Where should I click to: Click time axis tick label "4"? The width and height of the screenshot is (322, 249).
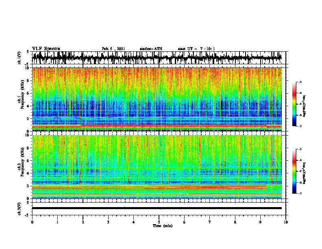point(133,222)
